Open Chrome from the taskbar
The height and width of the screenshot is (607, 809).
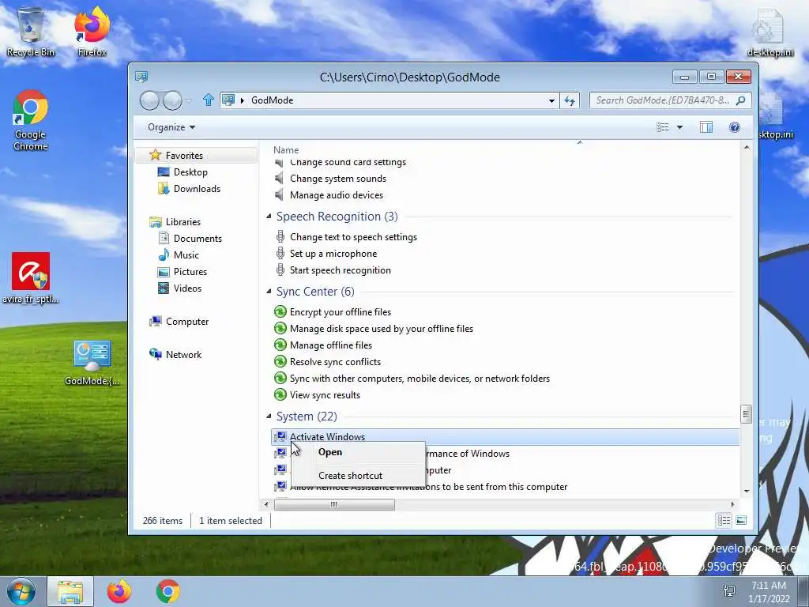tap(167, 591)
